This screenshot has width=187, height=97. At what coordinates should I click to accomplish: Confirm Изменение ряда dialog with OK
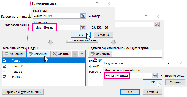(81, 35)
